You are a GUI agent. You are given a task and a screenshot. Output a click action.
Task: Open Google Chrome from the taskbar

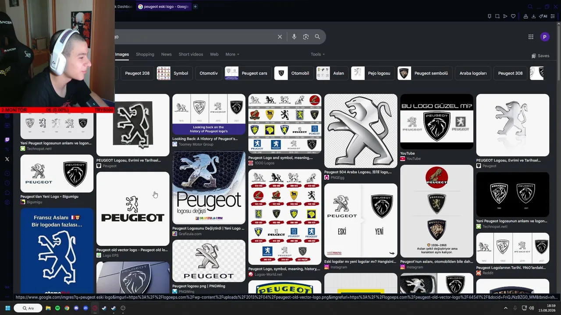click(67, 308)
